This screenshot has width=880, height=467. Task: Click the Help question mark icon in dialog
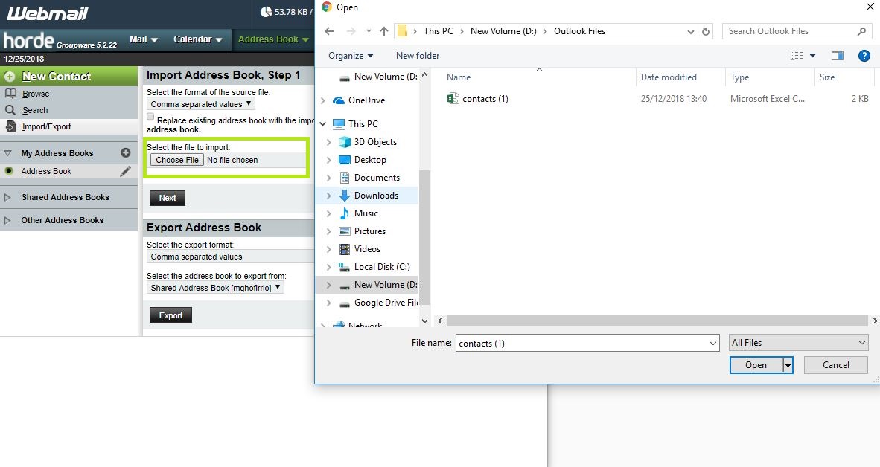(x=864, y=56)
